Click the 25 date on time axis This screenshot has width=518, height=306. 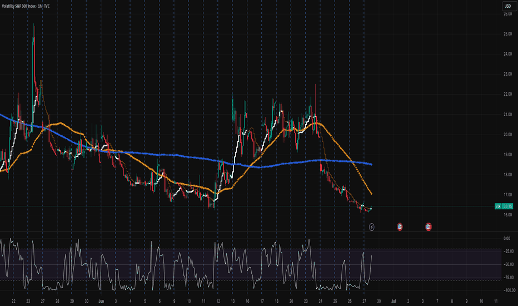coord(335,301)
